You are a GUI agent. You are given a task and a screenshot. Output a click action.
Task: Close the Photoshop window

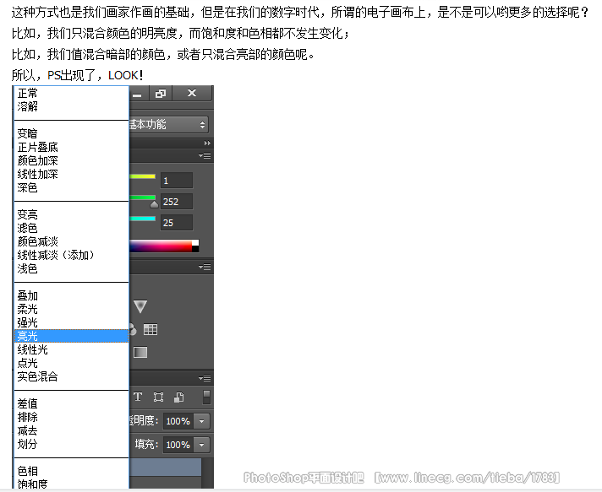[192, 93]
